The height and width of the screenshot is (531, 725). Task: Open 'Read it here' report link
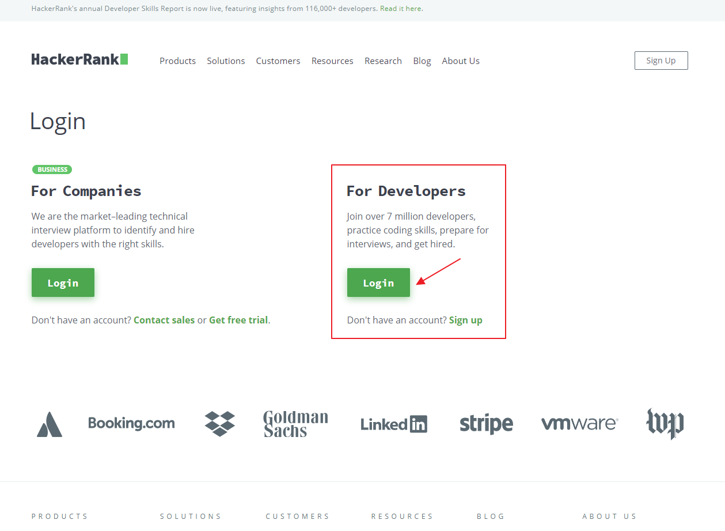(401, 9)
